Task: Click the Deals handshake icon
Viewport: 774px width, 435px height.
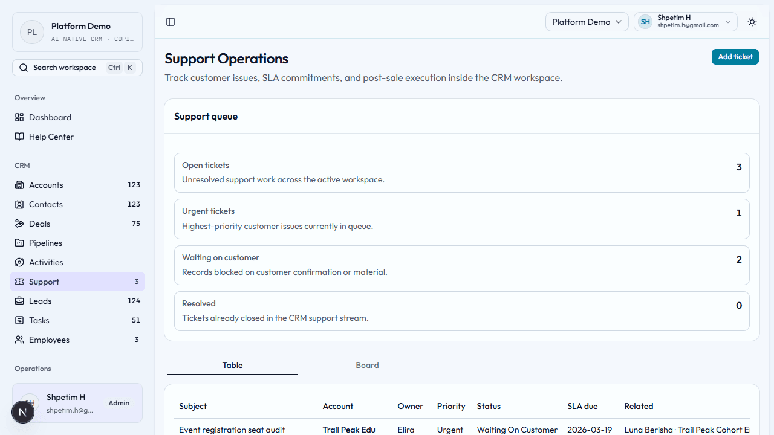Action: 19,224
